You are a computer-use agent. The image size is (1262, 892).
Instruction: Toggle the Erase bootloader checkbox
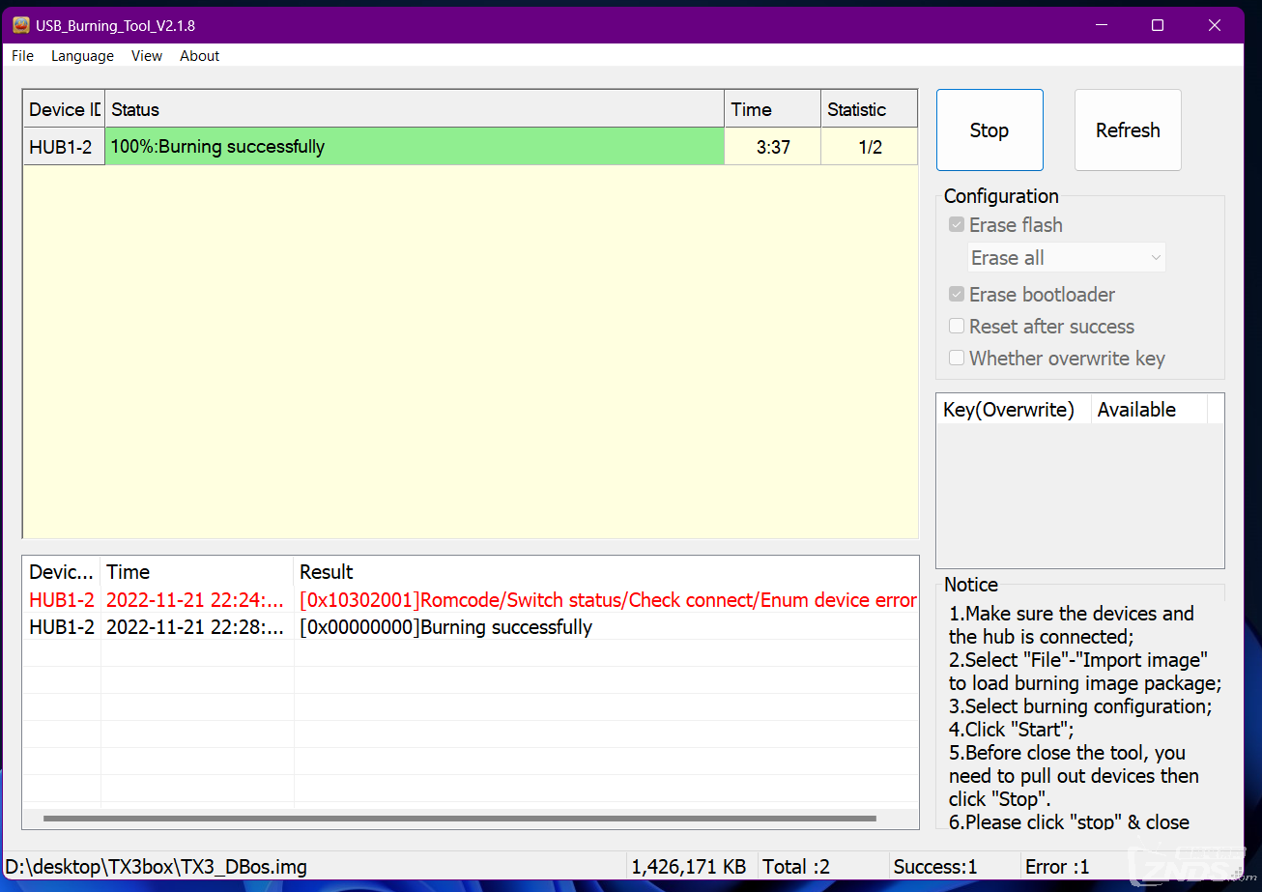point(957,295)
